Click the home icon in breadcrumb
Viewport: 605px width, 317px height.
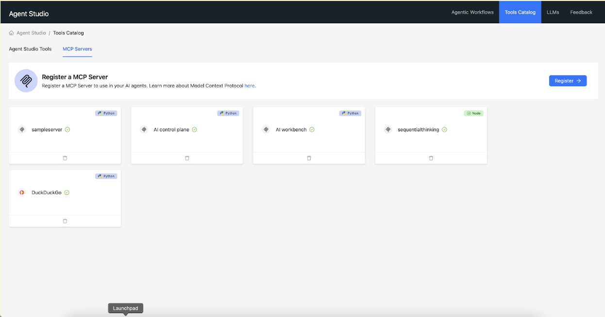pos(12,33)
